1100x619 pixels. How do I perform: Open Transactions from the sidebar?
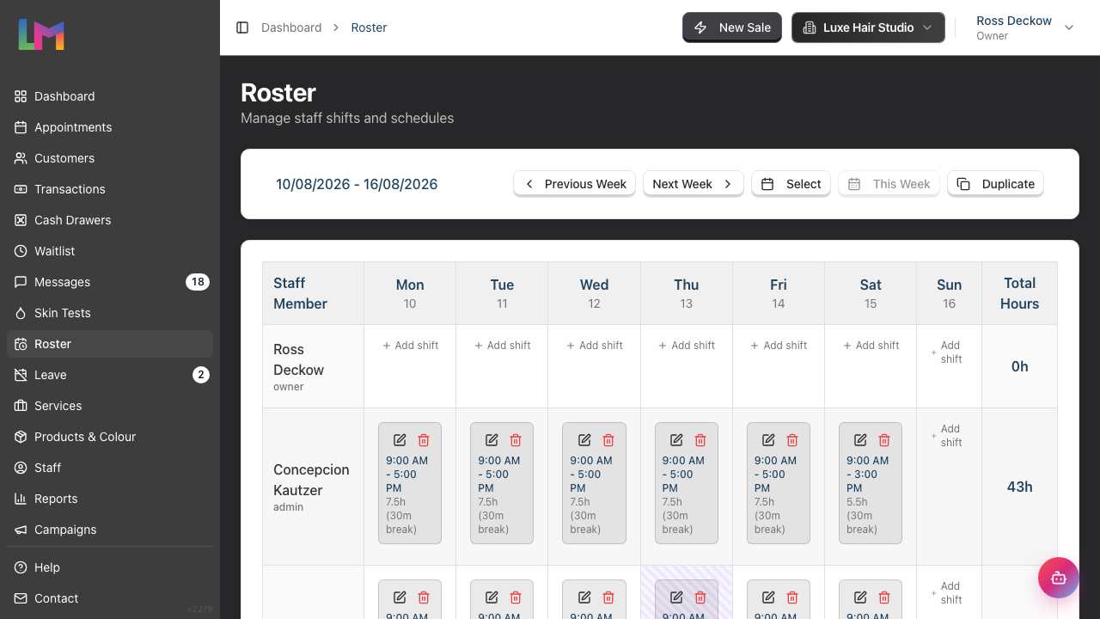click(x=110, y=189)
